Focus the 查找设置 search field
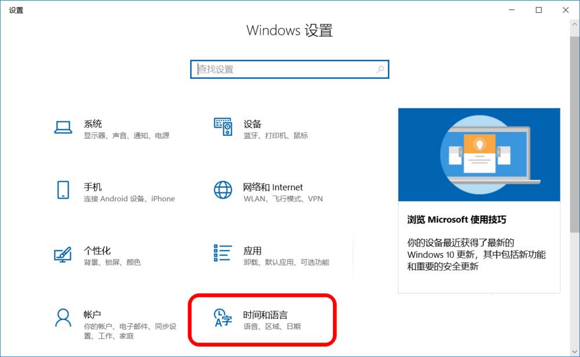The height and width of the screenshot is (357, 580). [284, 69]
